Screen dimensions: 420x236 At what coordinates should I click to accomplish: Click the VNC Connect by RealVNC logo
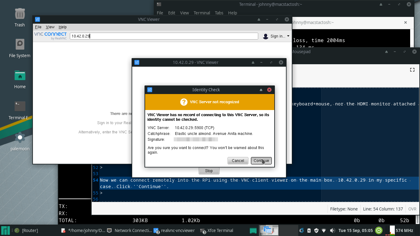pos(50,36)
